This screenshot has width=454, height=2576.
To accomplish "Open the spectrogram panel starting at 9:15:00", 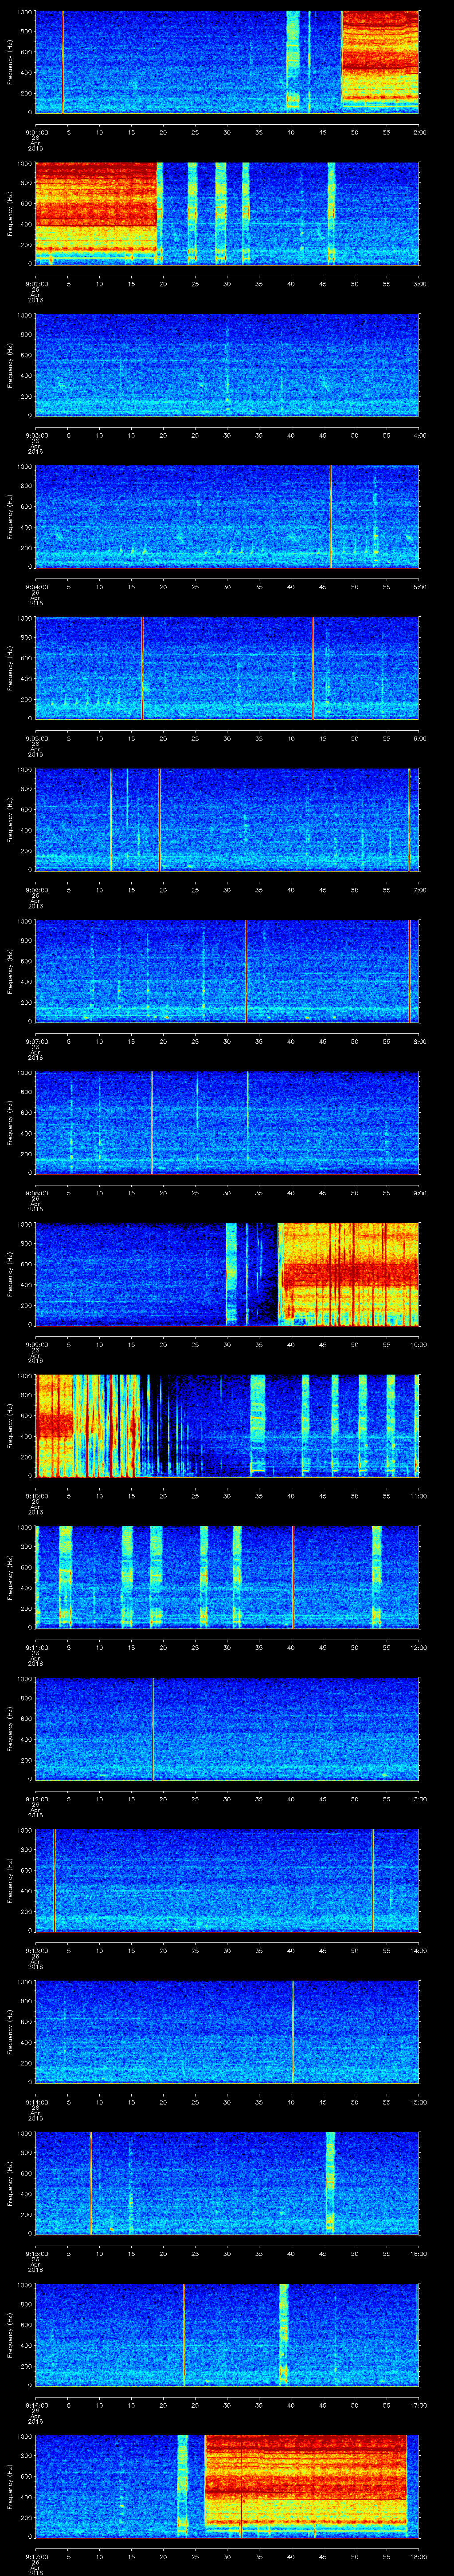I will coord(227,2184).
